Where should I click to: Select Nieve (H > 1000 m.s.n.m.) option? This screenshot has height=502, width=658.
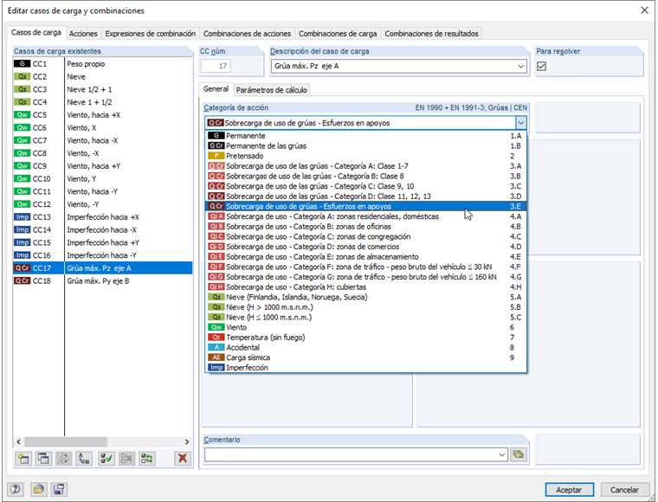[x=366, y=307]
